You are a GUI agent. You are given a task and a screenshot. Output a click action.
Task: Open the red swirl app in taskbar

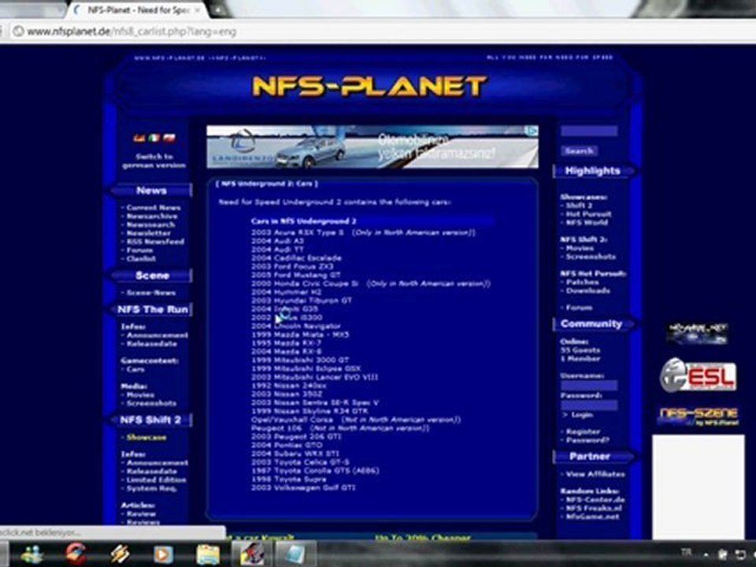point(76,554)
